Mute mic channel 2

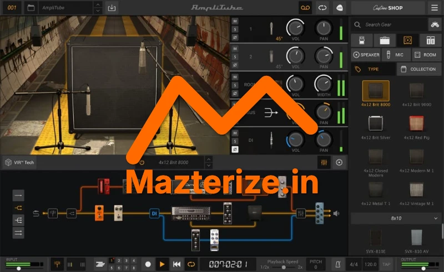click(235, 49)
